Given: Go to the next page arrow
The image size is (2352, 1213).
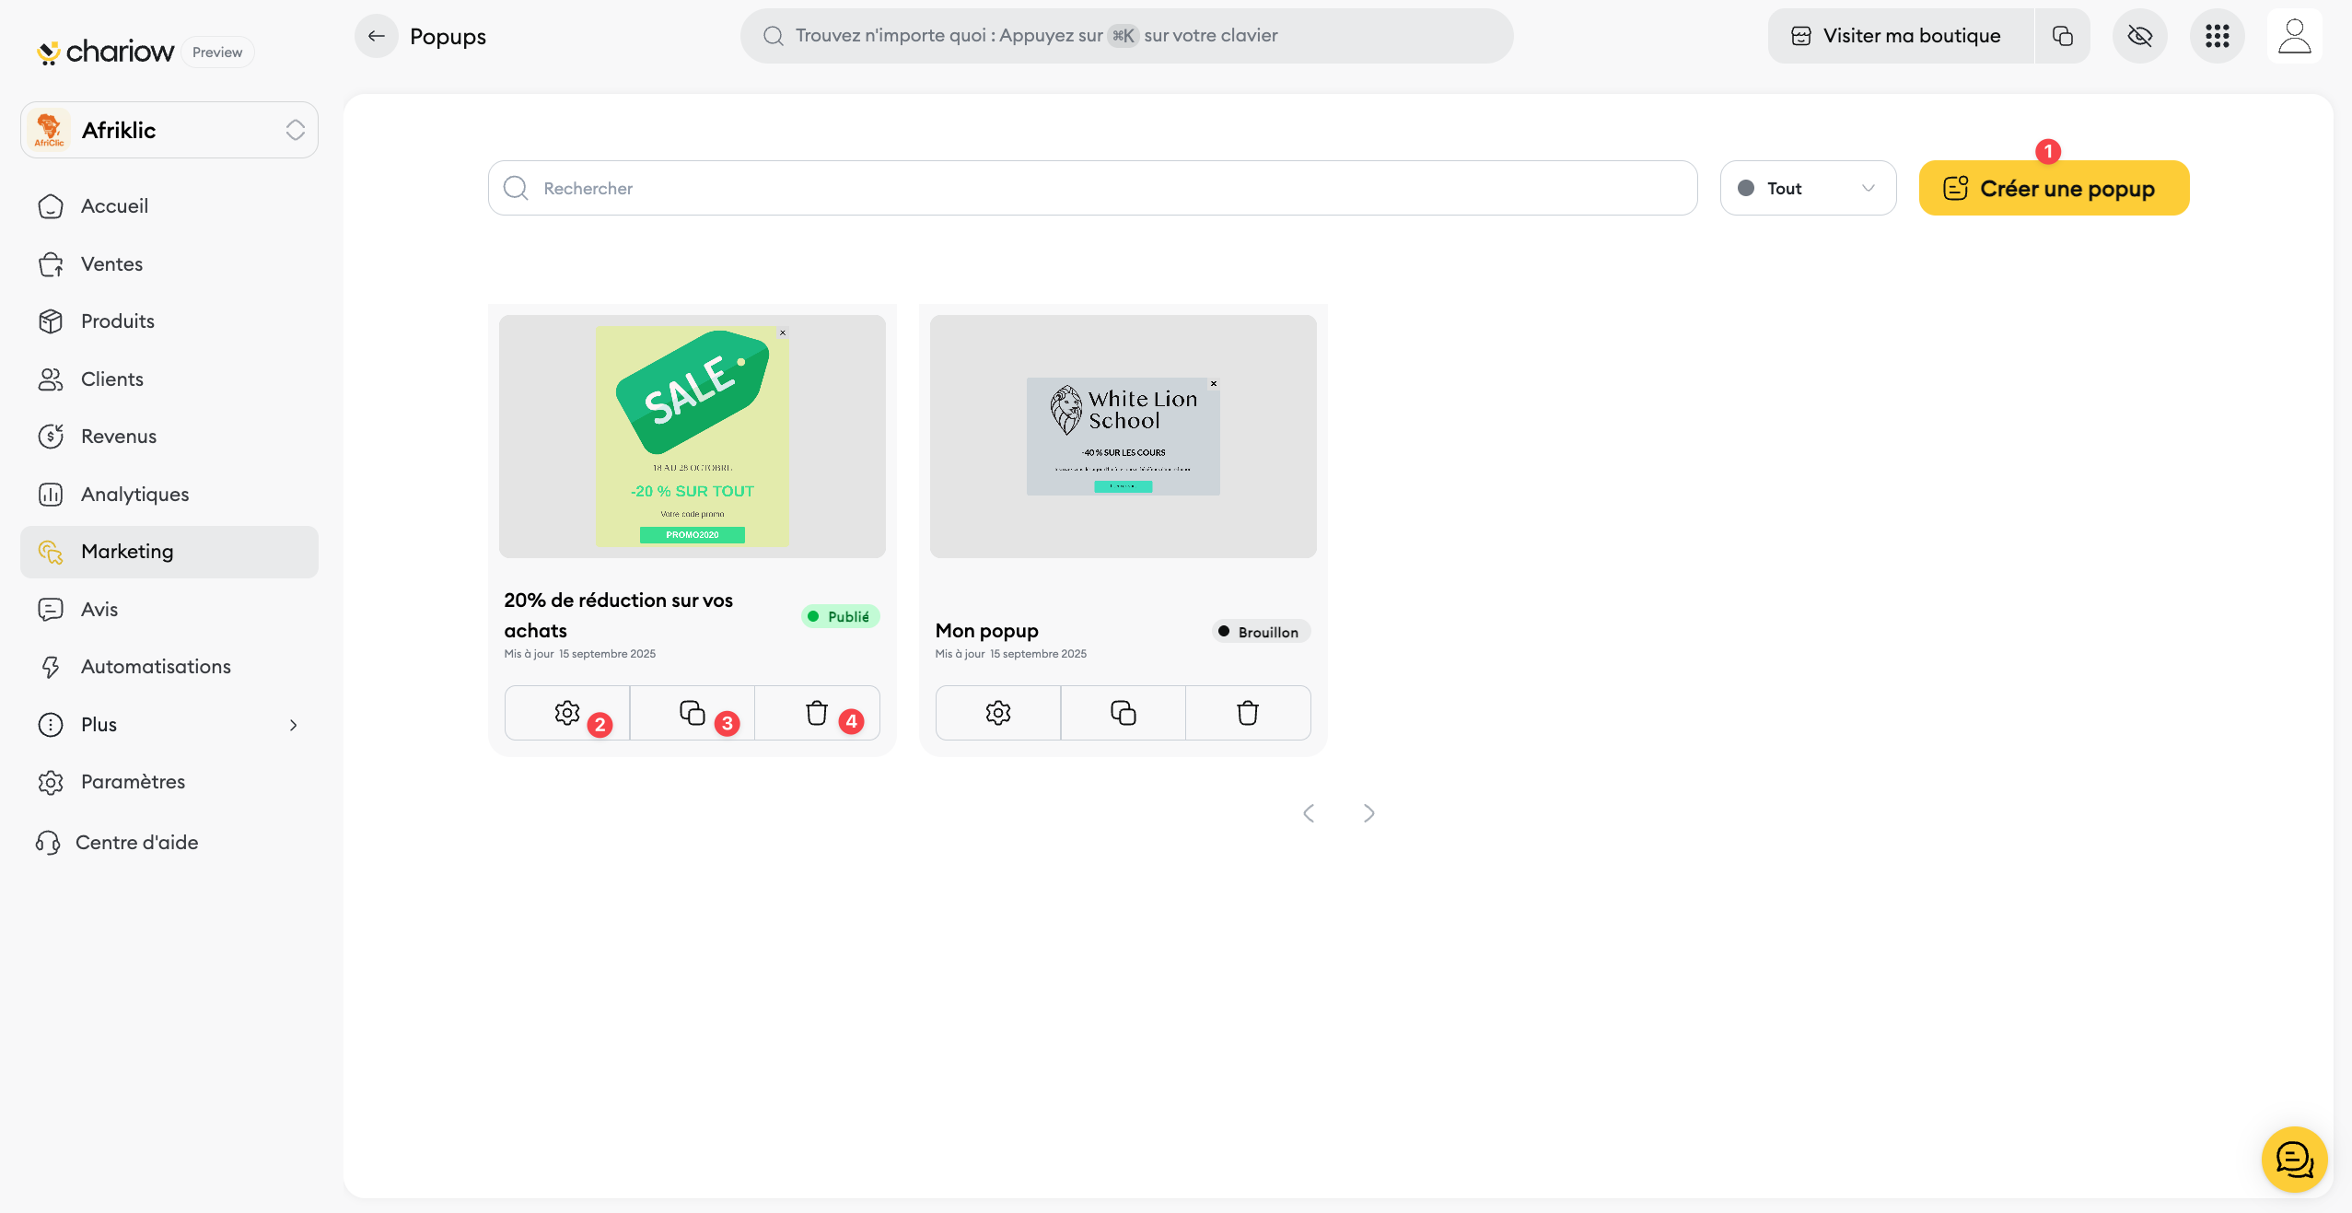Looking at the screenshot, I should 1368,813.
